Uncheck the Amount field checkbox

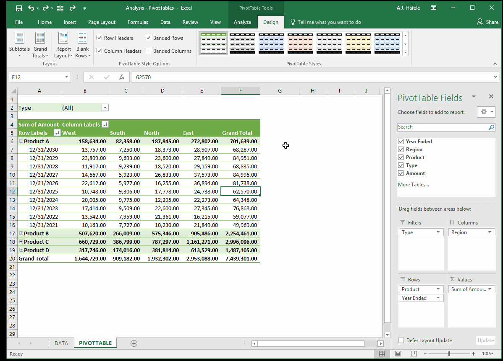click(401, 173)
